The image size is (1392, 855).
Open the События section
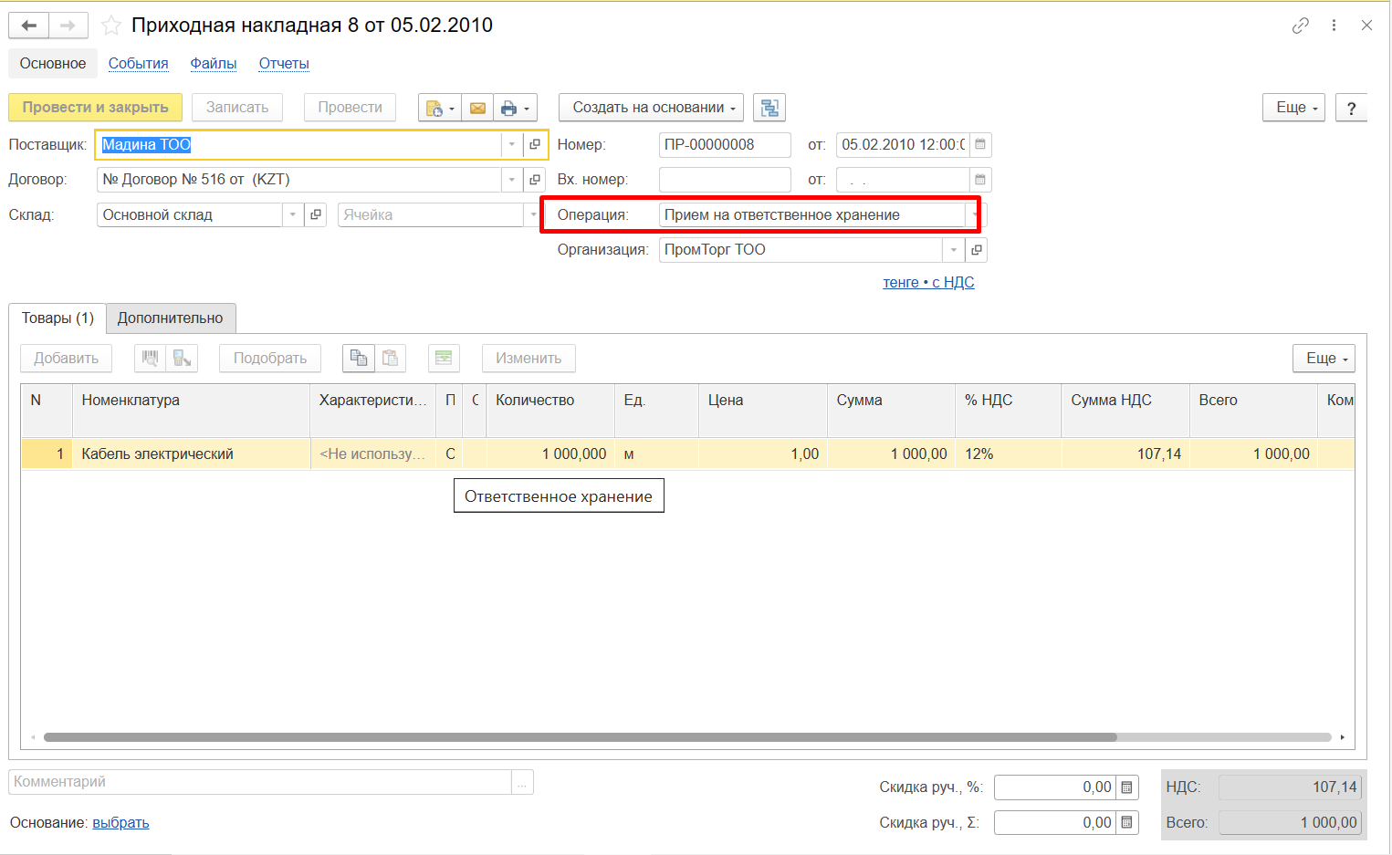click(x=138, y=64)
